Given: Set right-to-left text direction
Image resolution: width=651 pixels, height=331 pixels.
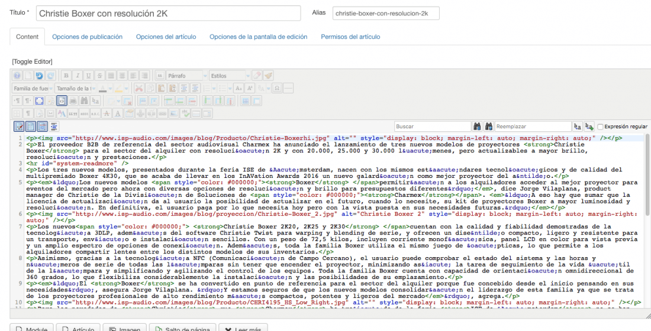Looking at the screenshot, I should pyautogui.click(x=28, y=101).
